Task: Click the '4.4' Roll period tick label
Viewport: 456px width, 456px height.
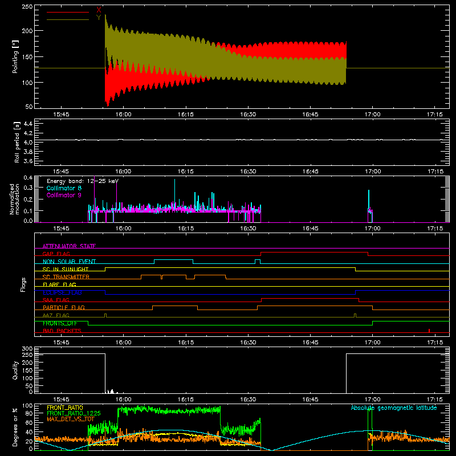Action: tap(28, 124)
